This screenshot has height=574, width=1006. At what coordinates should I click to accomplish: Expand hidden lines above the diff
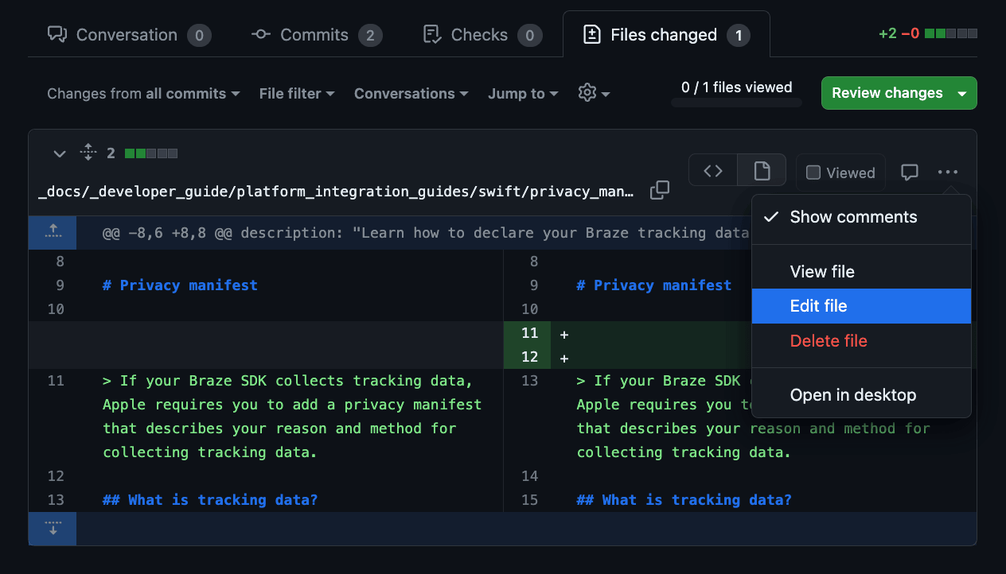point(53,232)
